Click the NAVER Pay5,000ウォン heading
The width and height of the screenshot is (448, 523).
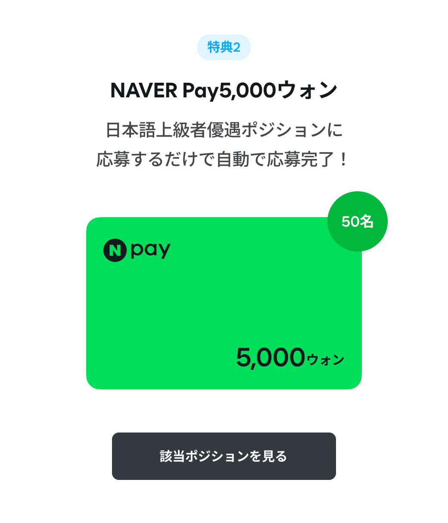(x=224, y=90)
